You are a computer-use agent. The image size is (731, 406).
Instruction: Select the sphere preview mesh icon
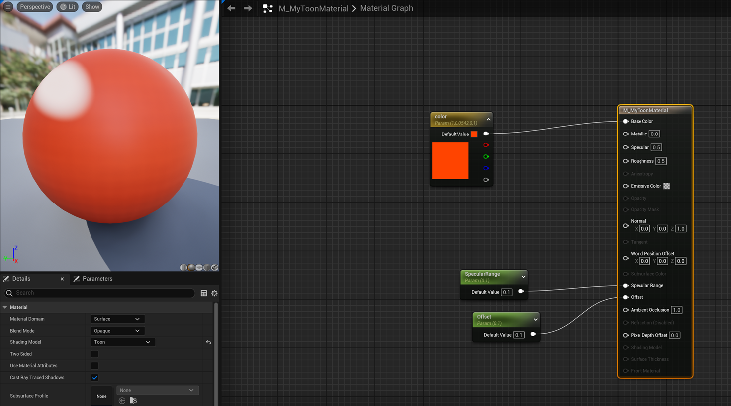[x=191, y=268]
